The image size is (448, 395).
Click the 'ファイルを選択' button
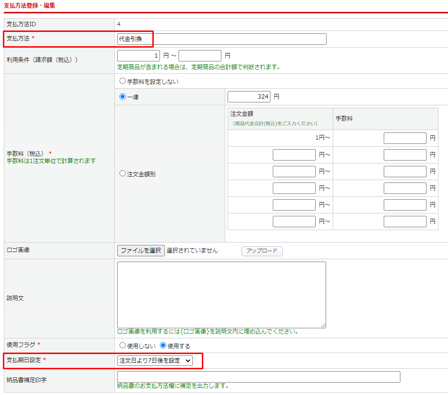point(141,251)
